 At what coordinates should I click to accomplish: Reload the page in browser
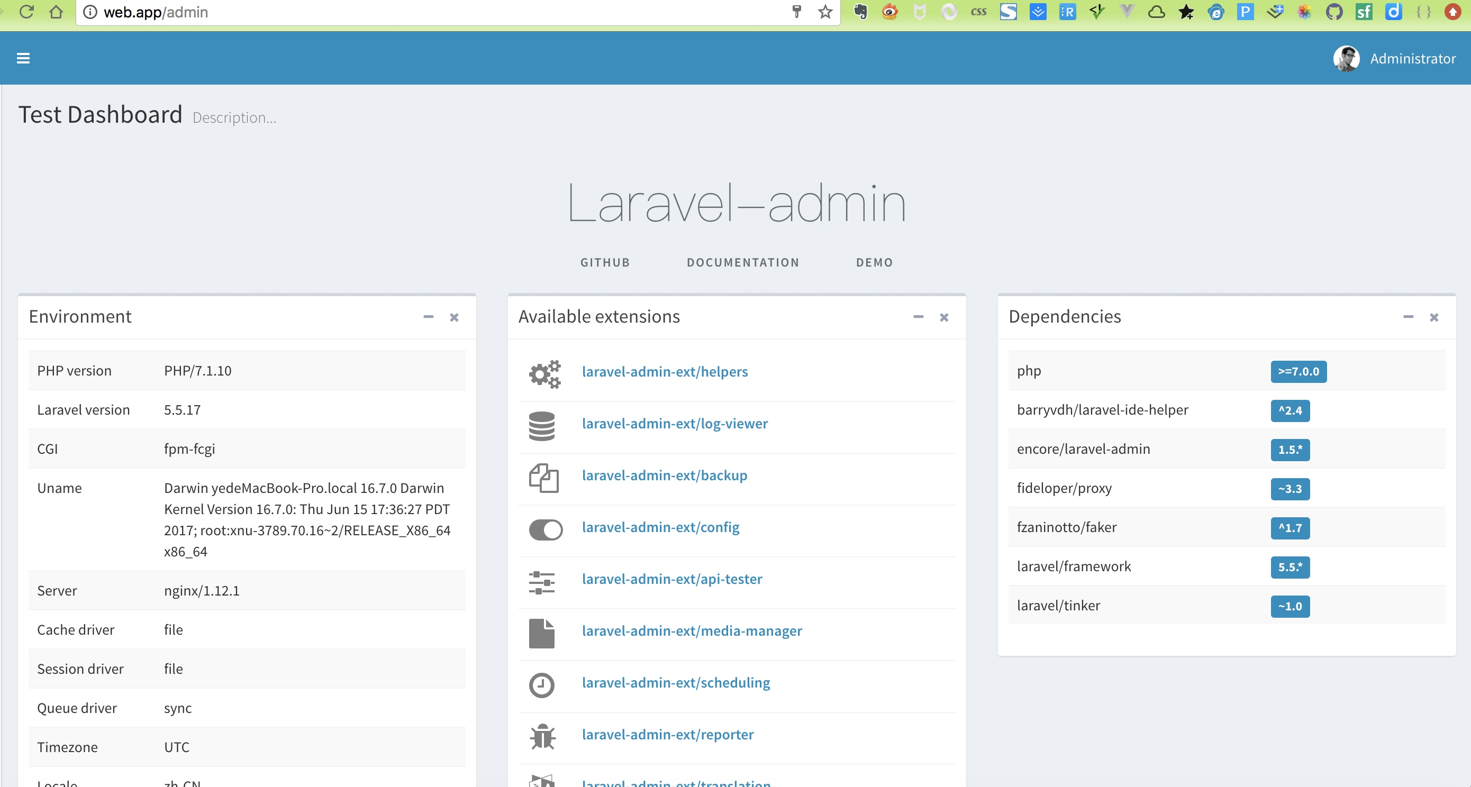27,12
